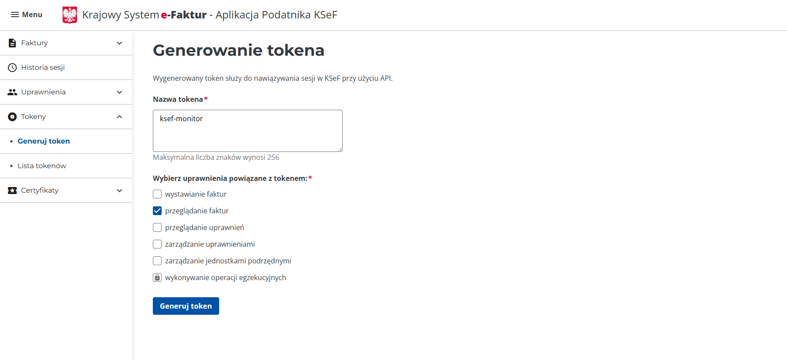The image size is (787, 360).
Task: Click the people icon next to Uprawnienia
Action: pyautogui.click(x=11, y=92)
